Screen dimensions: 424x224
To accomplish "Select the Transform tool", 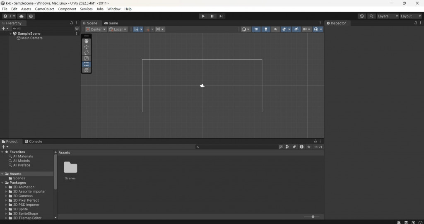I will point(86,70).
